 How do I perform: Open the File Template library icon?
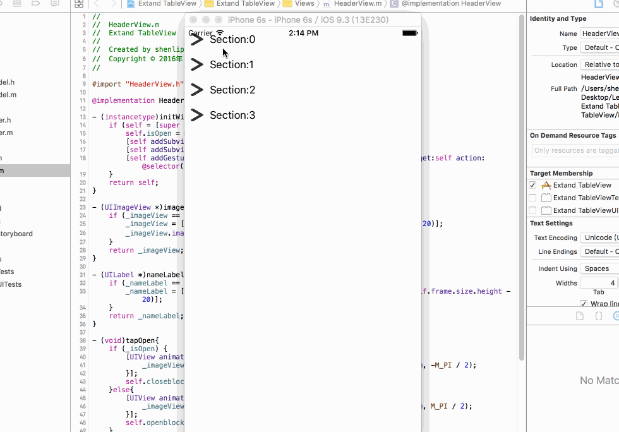pos(579,315)
